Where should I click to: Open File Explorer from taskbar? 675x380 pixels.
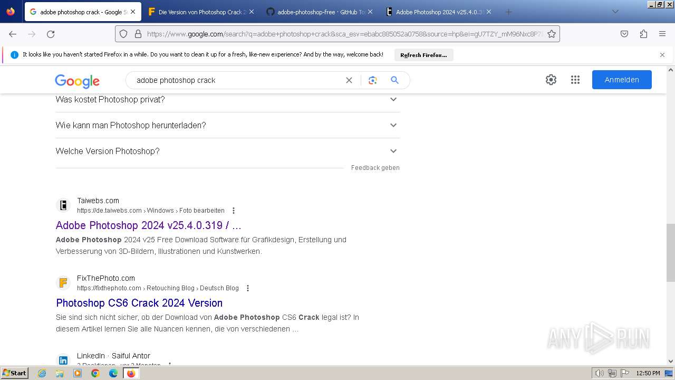[x=60, y=373]
